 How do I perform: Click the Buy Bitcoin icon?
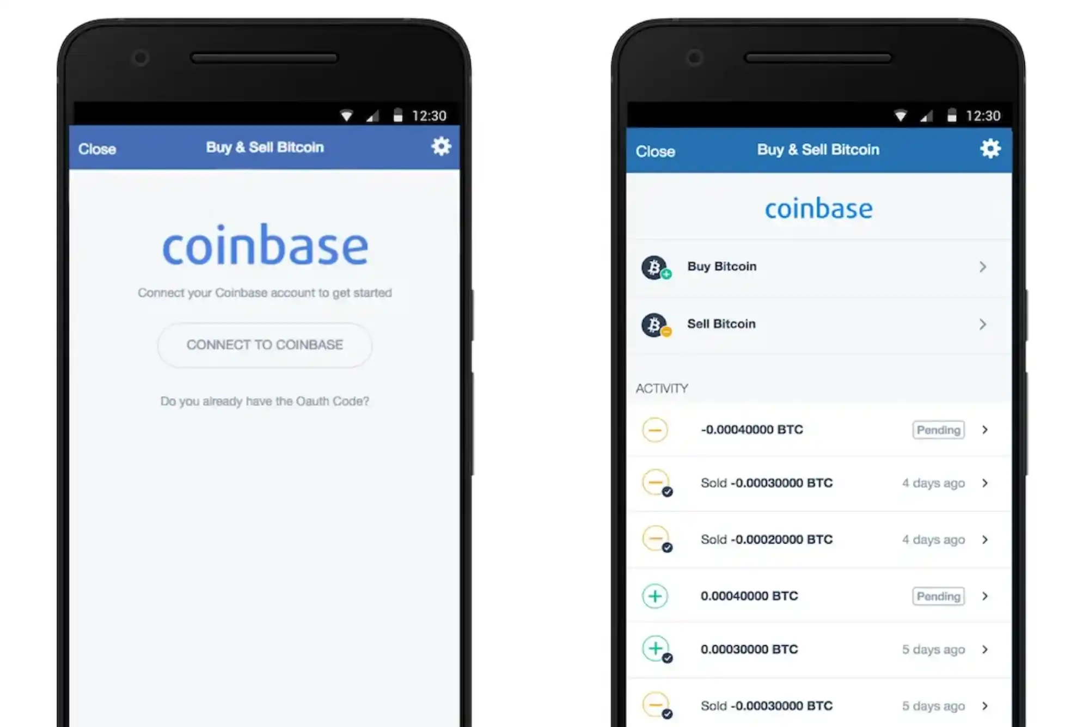pyautogui.click(x=655, y=266)
